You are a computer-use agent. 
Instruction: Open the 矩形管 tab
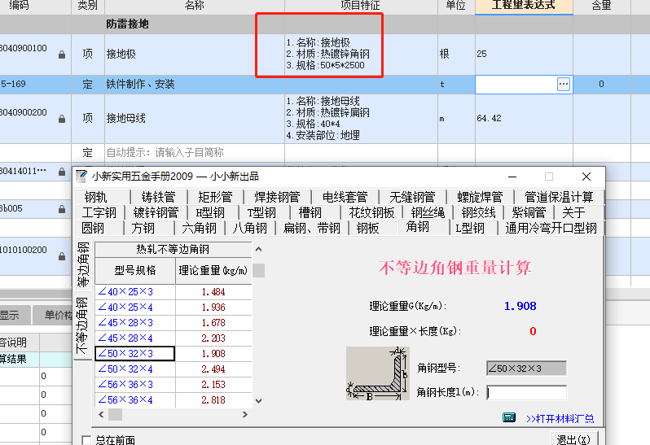click(x=215, y=197)
